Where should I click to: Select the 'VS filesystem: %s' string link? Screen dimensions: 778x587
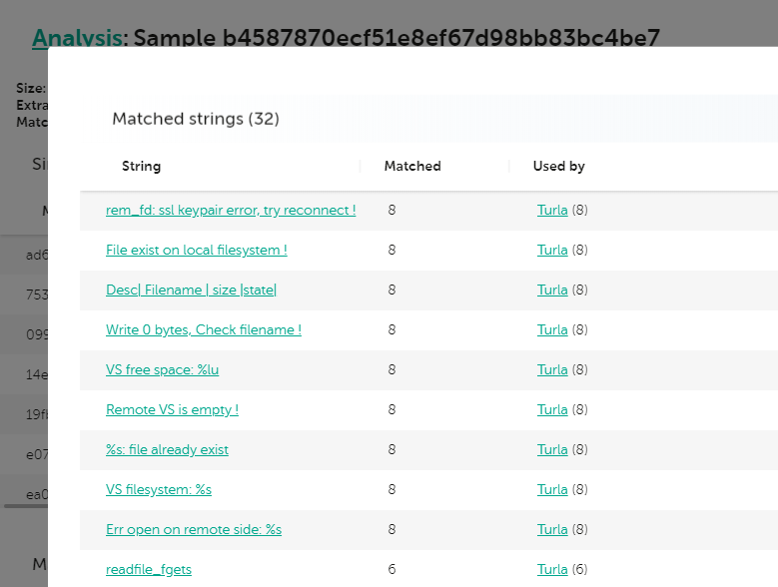click(x=159, y=490)
